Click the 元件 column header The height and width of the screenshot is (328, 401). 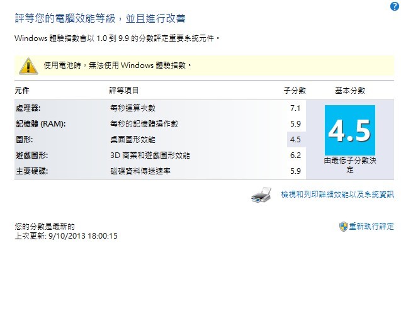pyautogui.click(x=22, y=90)
